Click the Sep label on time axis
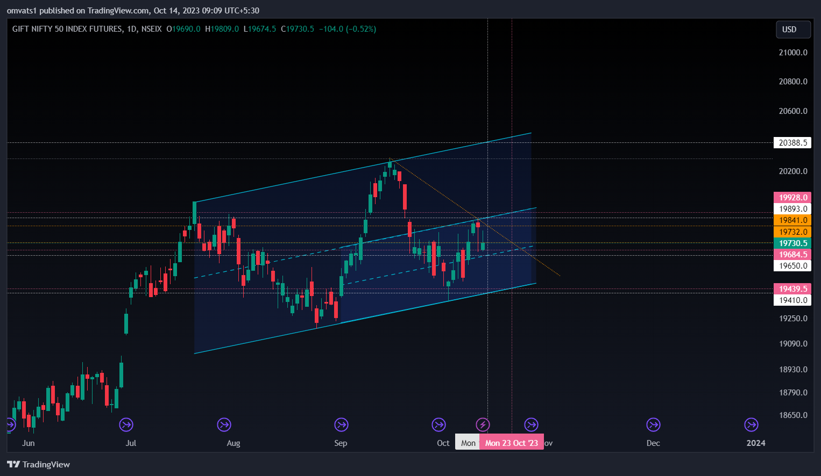 (x=341, y=443)
